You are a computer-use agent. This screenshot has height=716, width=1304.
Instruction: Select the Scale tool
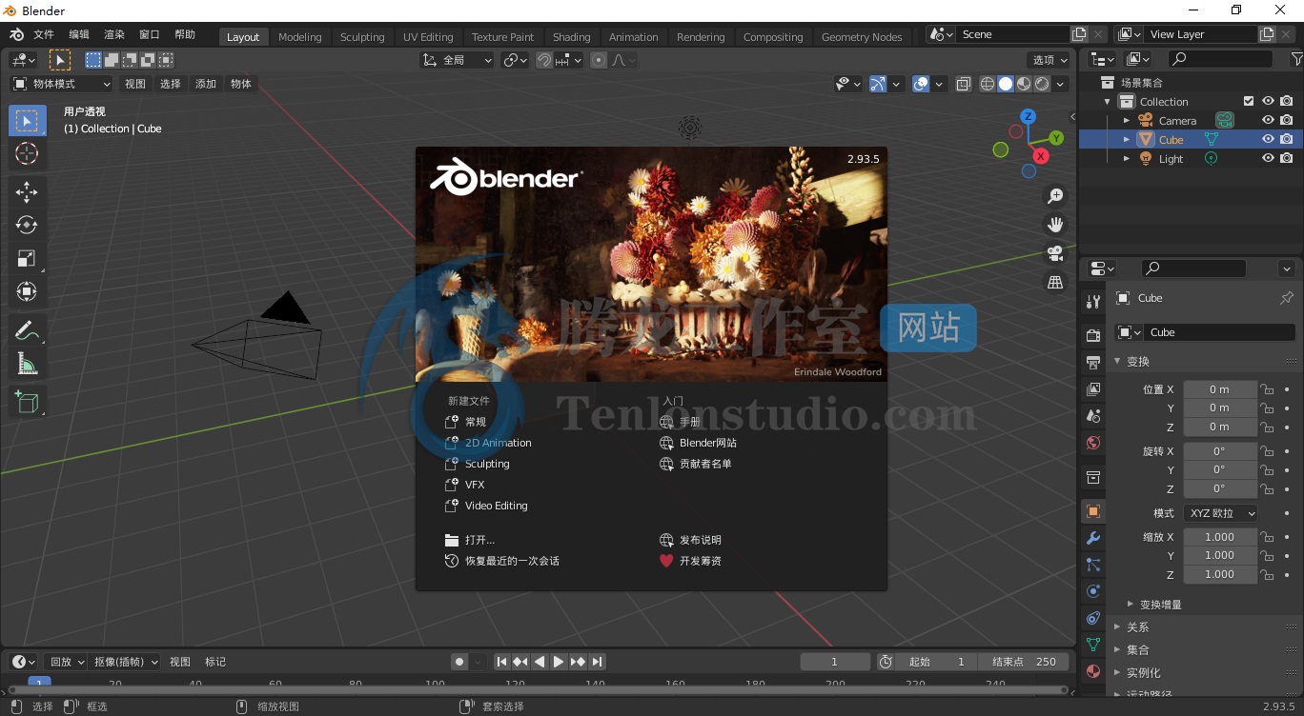click(x=27, y=258)
